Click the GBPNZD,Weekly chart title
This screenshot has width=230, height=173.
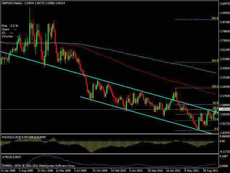[x=12, y=3]
